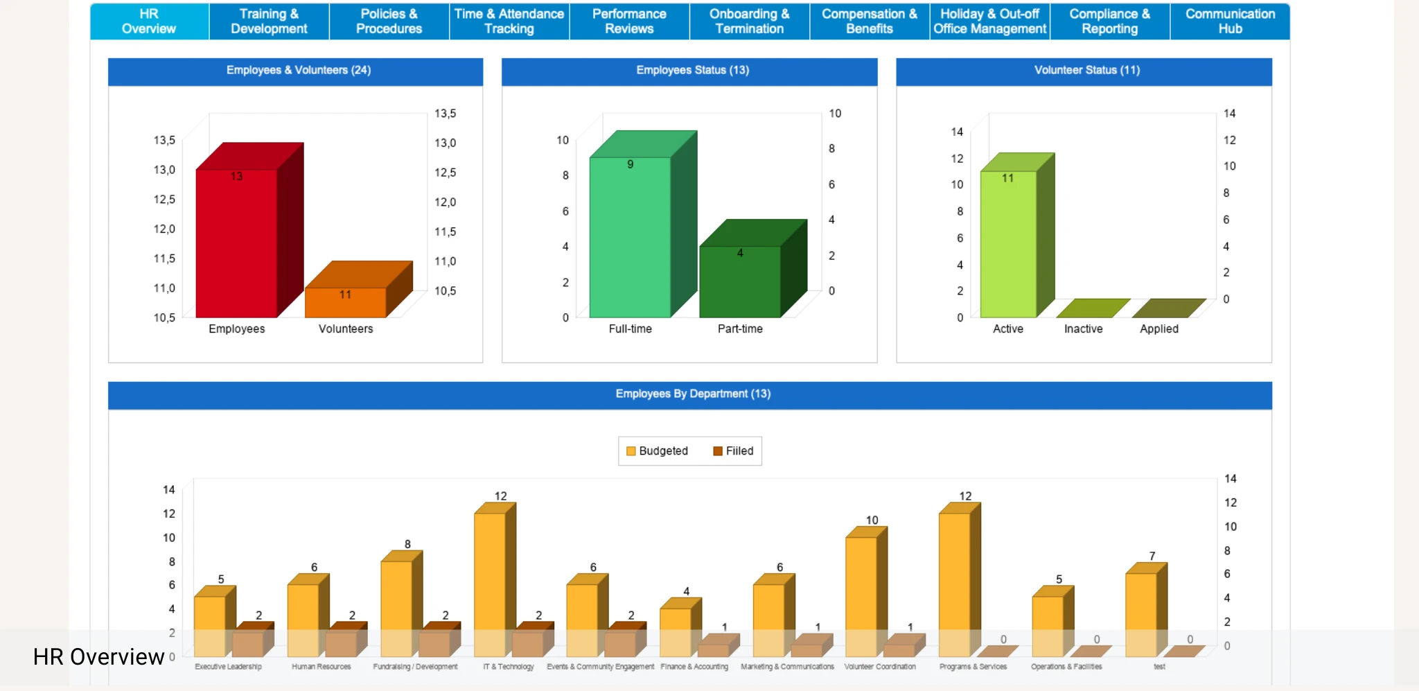The image size is (1419, 691).
Task: Click the Volunteer Status (11) header
Action: point(1084,71)
